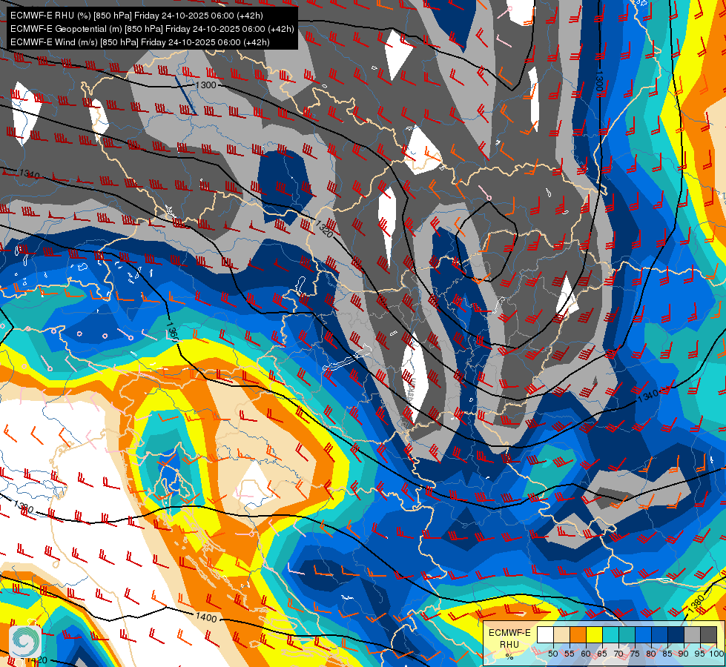Select the orange 55–60% legend swatch
The width and height of the screenshot is (726, 667).
point(578,634)
